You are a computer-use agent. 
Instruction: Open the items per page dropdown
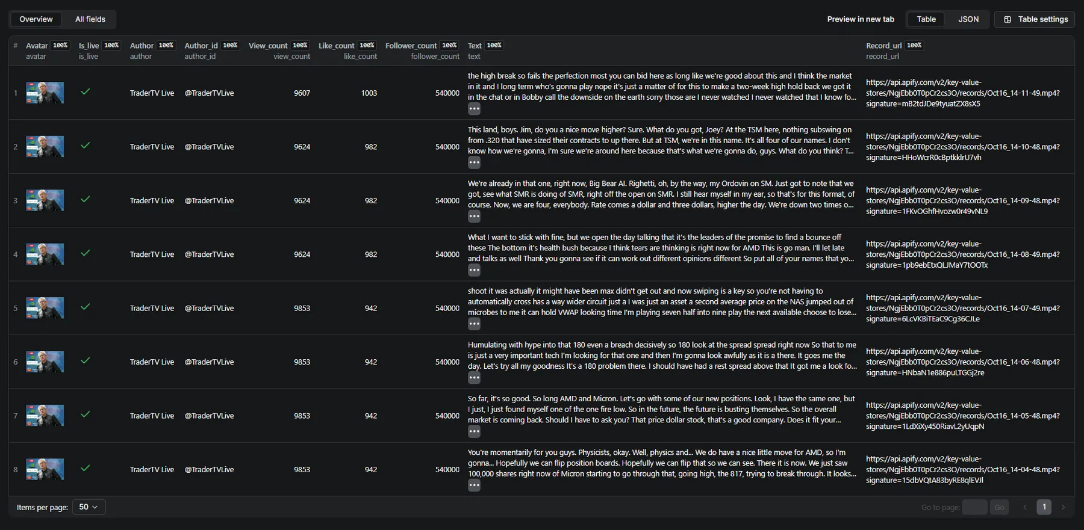click(89, 507)
